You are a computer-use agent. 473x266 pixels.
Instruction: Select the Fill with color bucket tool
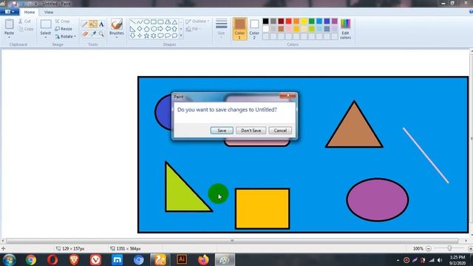click(x=93, y=24)
